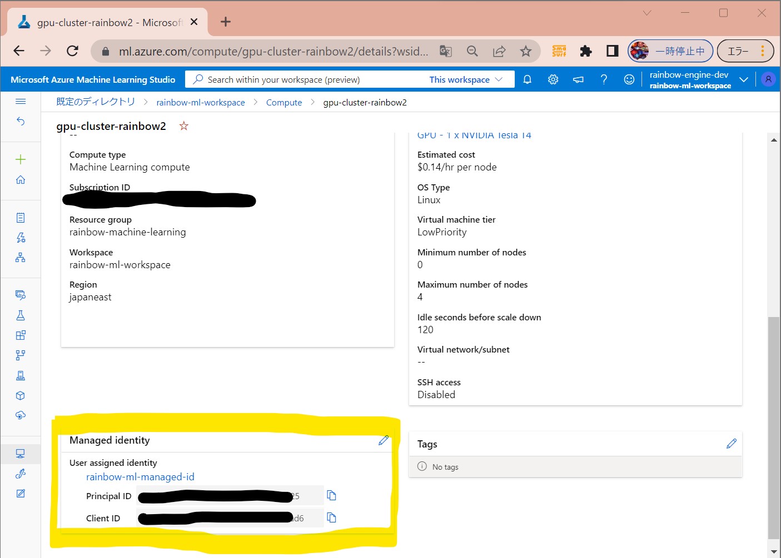Open a new browser tab
The height and width of the screenshot is (558, 781).
226,22
